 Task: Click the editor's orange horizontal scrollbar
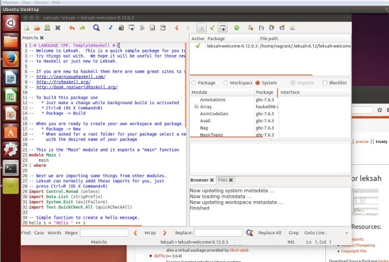pos(82,226)
